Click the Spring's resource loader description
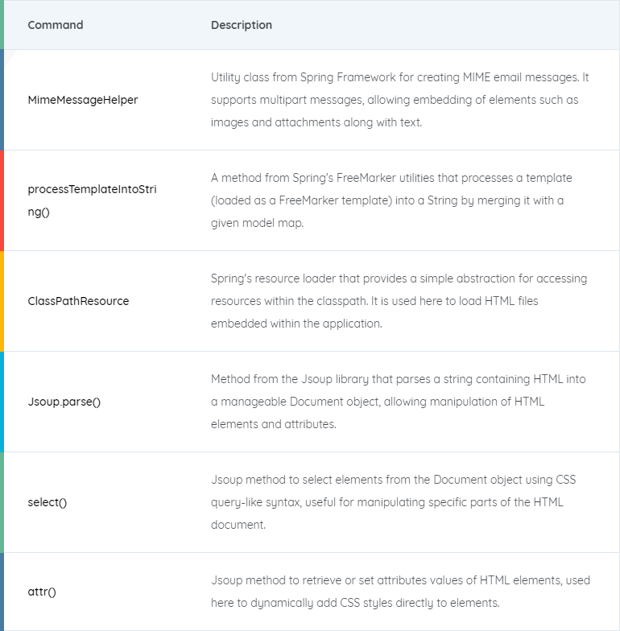Screen dimensions: 620x631 (399, 301)
